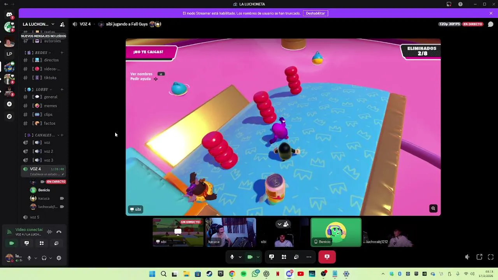
Task: Open more options ellipsis in call bar
Action: (x=309, y=257)
